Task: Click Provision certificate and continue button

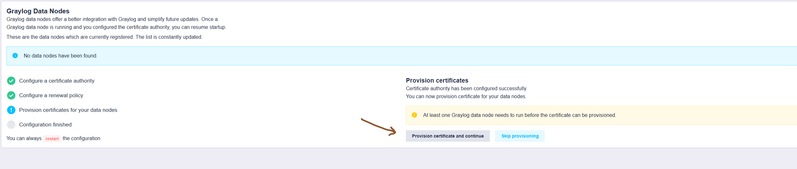Action: click(448, 136)
